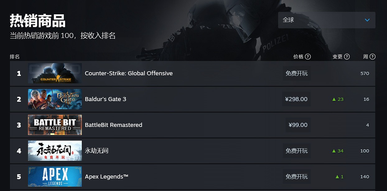Click the Counter-Strike: Global Offensive capsule image
The image size is (387, 191).
tap(55, 73)
